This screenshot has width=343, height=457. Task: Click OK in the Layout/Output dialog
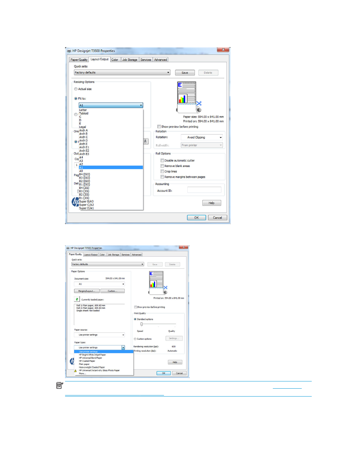196,218
